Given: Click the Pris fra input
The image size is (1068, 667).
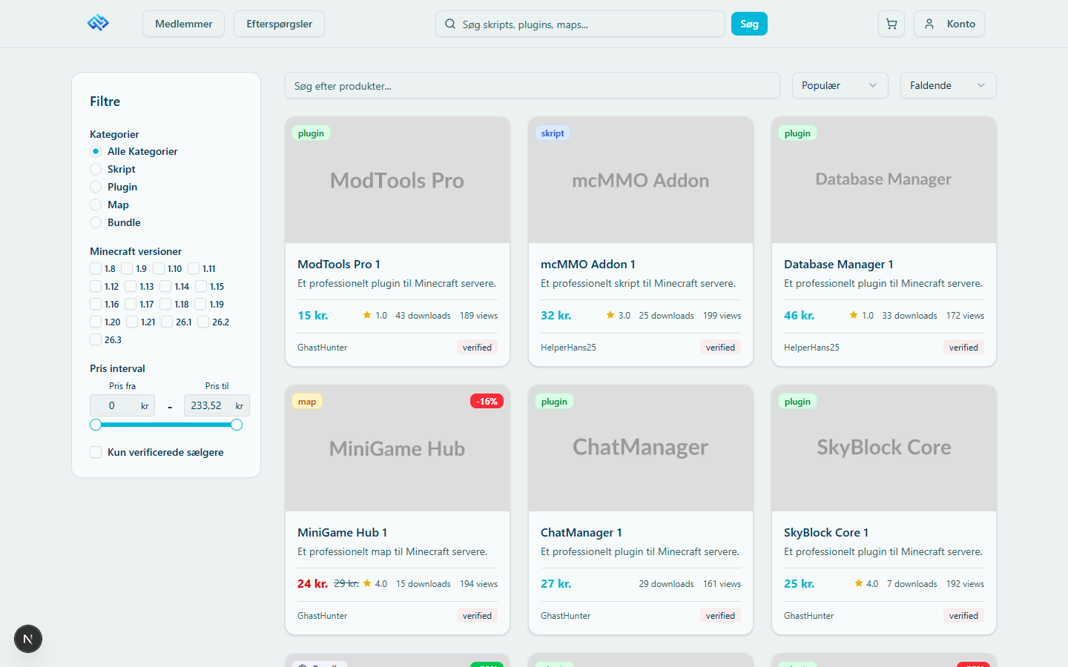Looking at the screenshot, I should 122,405.
